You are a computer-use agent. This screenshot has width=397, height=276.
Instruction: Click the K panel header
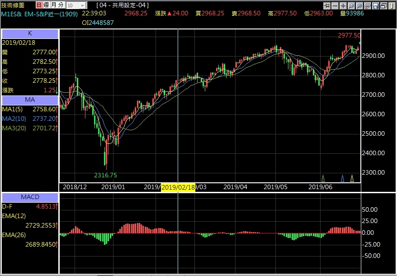coord(30,33)
